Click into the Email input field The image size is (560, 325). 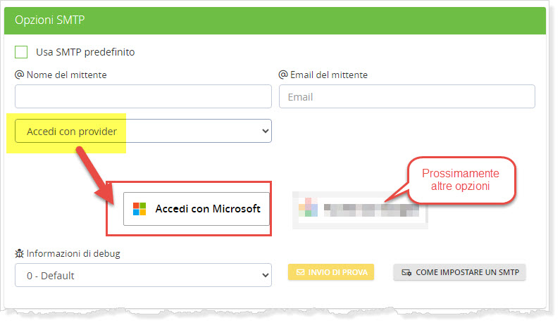coord(406,96)
